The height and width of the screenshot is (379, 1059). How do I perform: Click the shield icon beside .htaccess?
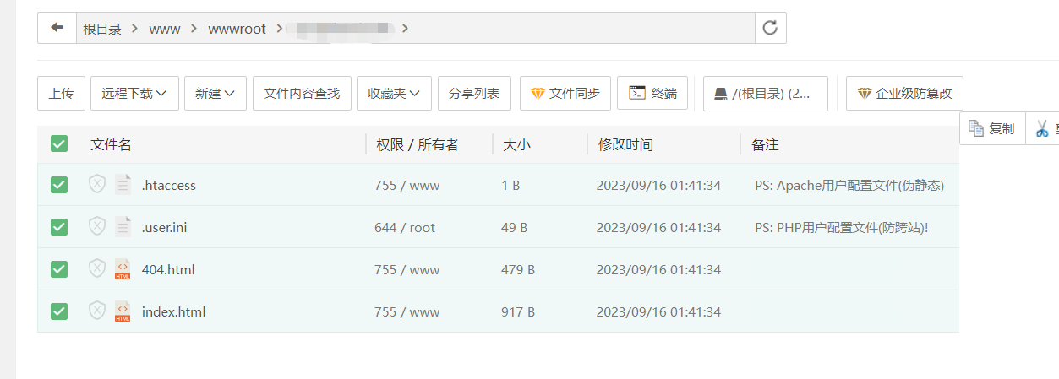97,184
